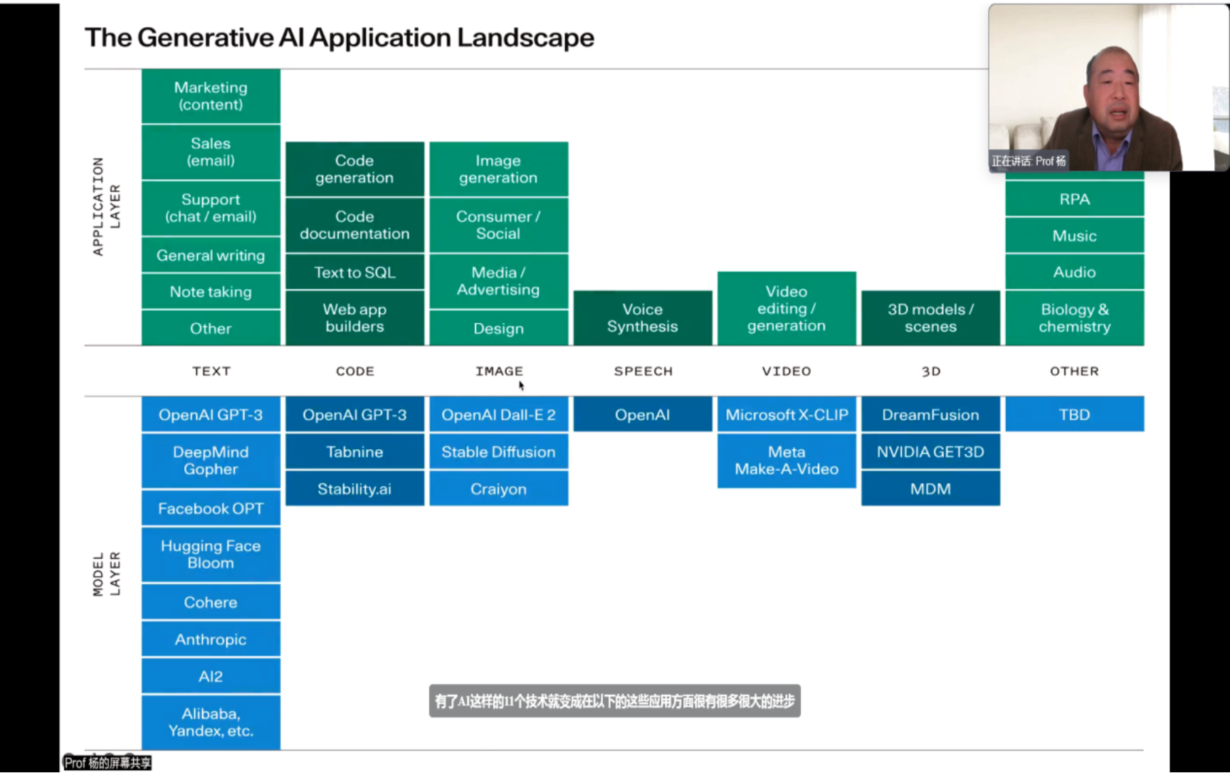Viewport: 1230px width, 773px height.
Task: Click the SPEECH column heading
Action: pyautogui.click(x=643, y=372)
